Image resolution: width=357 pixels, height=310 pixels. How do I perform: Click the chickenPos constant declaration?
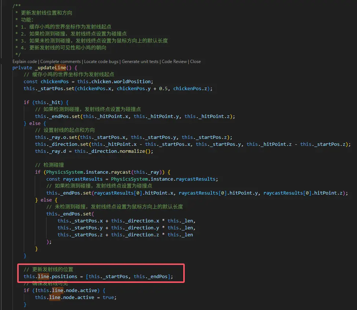tap(54, 81)
